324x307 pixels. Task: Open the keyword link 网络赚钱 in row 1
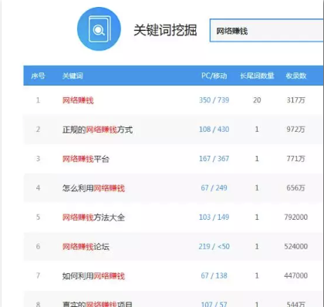78,100
